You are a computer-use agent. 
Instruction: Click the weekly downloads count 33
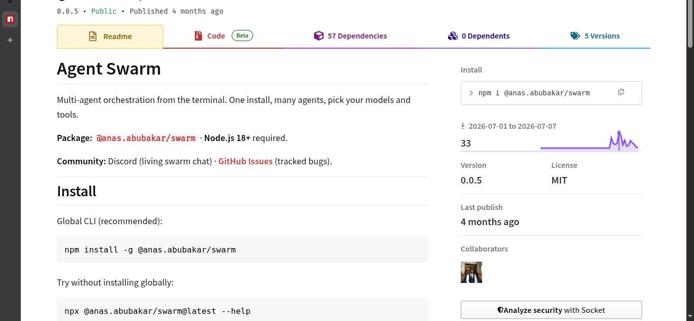point(466,143)
